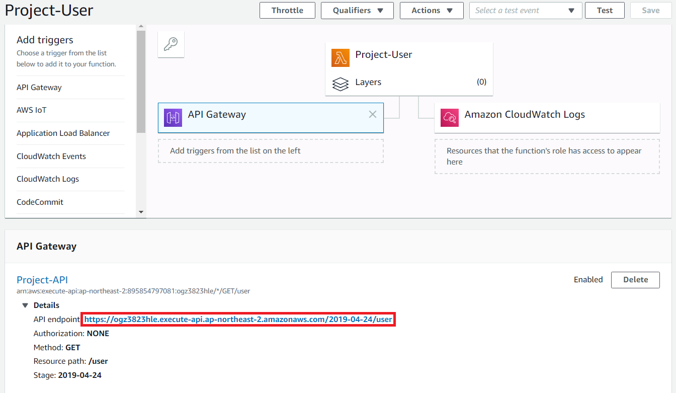Click the orange Lambda function icon
The width and height of the screenshot is (676, 393).
pyautogui.click(x=341, y=58)
